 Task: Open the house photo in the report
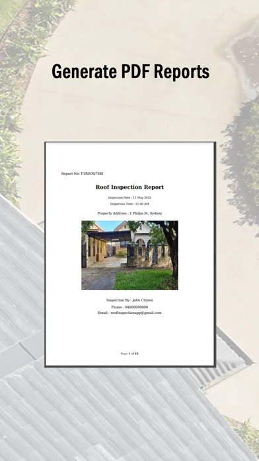coord(129,255)
